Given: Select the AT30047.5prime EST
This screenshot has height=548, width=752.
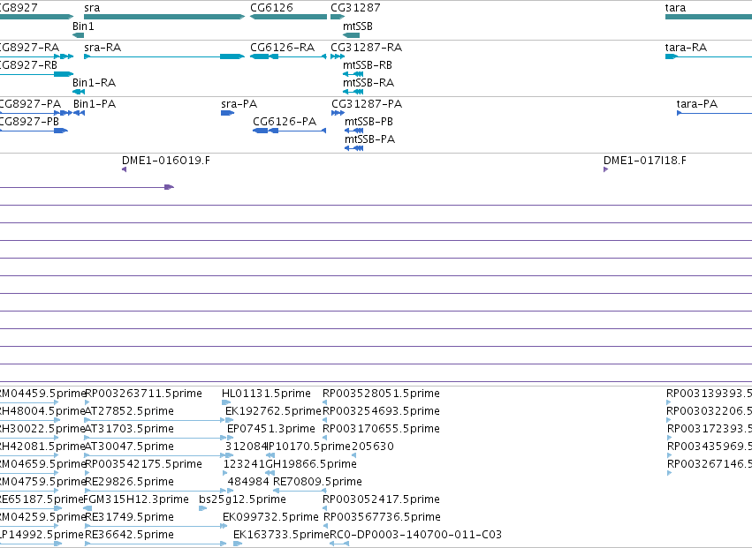Looking at the screenshot, I should [156, 455].
